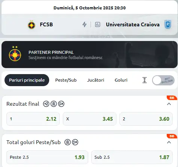This screenshot has height=167, width=178.
Task: Click the check/cross icon beside Total goluri Peste/Sub
Action: [75, 142]
